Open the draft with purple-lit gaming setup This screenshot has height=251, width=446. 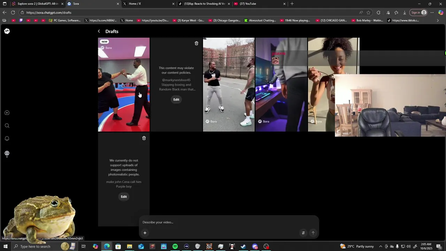point(281,85)
